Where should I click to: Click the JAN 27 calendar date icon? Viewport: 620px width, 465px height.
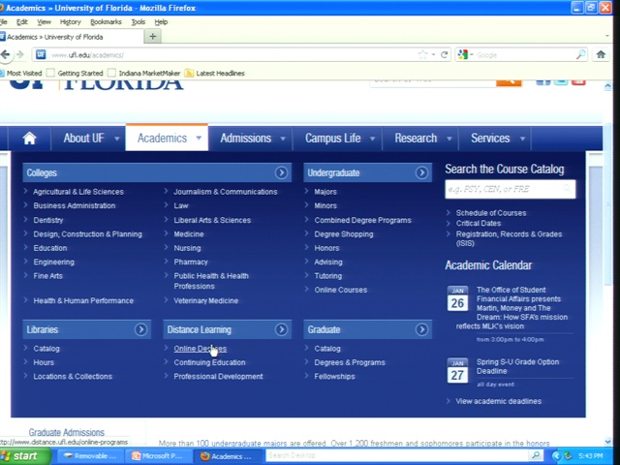(457, 370)
